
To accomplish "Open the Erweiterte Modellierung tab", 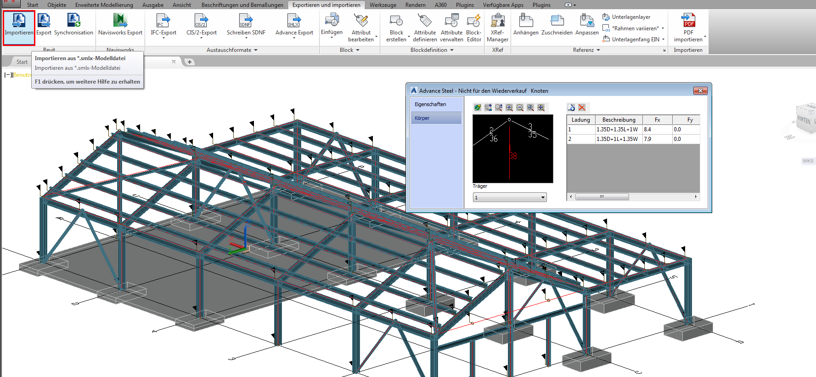I will tap(104, 5).
